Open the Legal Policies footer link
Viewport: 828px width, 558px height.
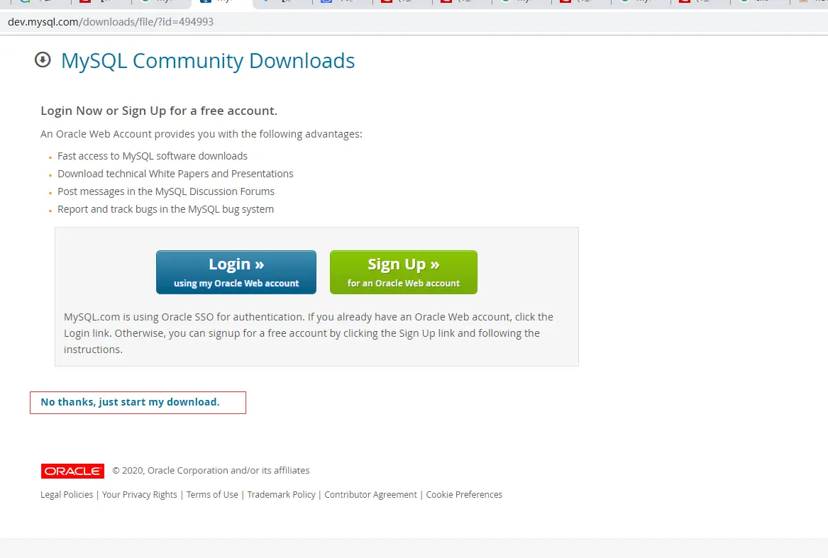[67, 495]
